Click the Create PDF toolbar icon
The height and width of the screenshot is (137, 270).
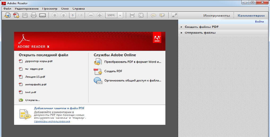[16, 15]
